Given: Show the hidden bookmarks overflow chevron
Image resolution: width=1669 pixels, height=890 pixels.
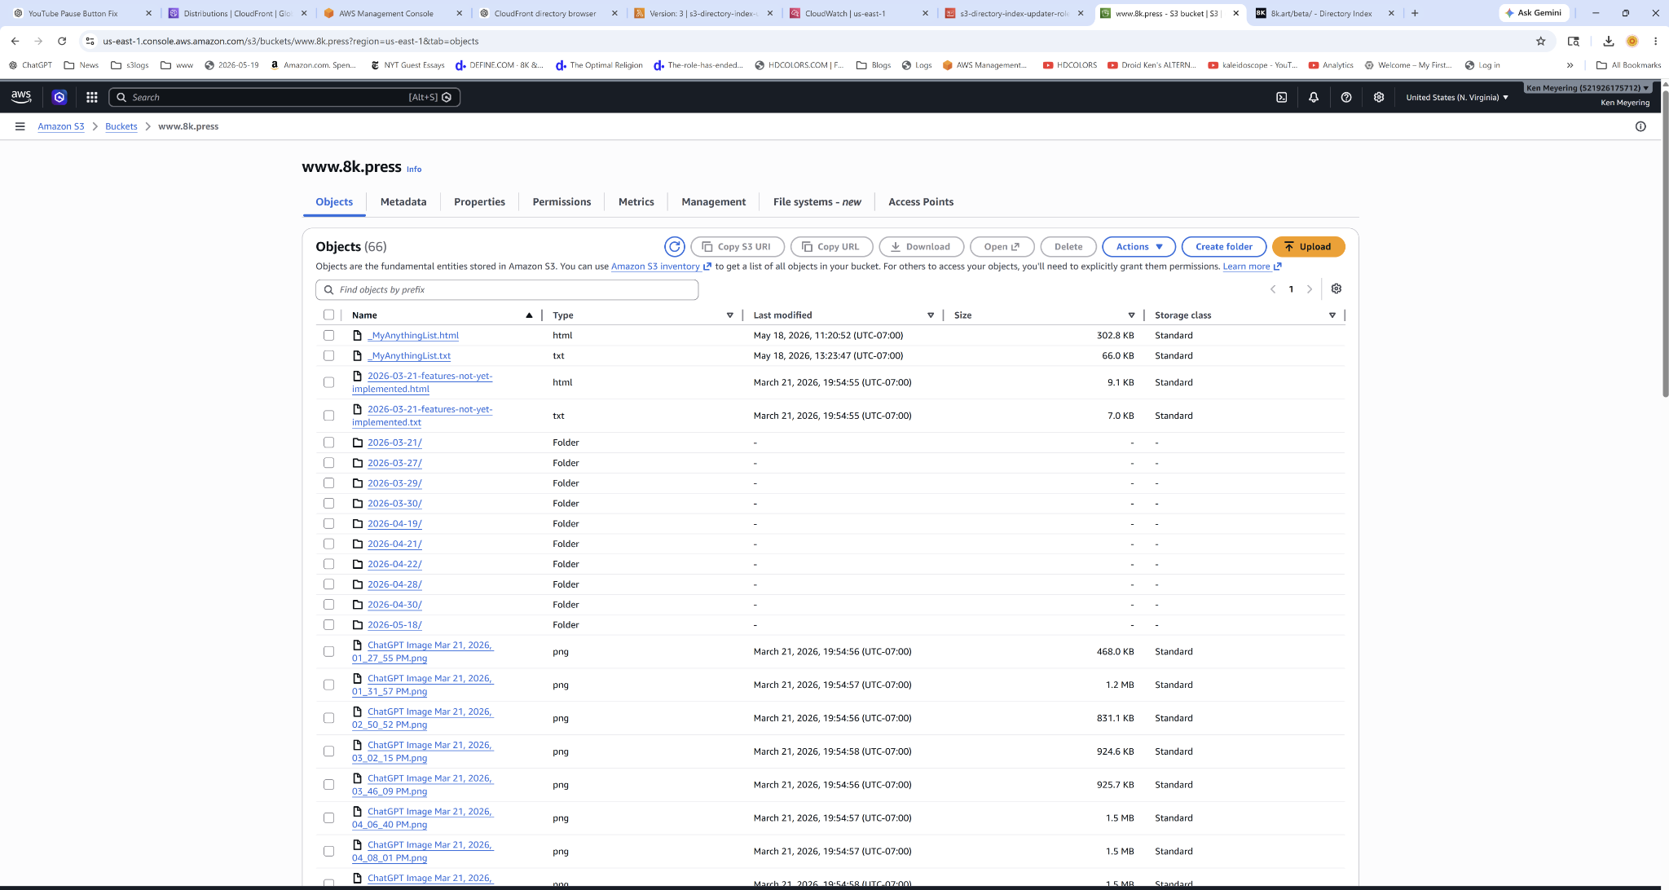Looking at the screenshot, I should [x=1570, y=65].
